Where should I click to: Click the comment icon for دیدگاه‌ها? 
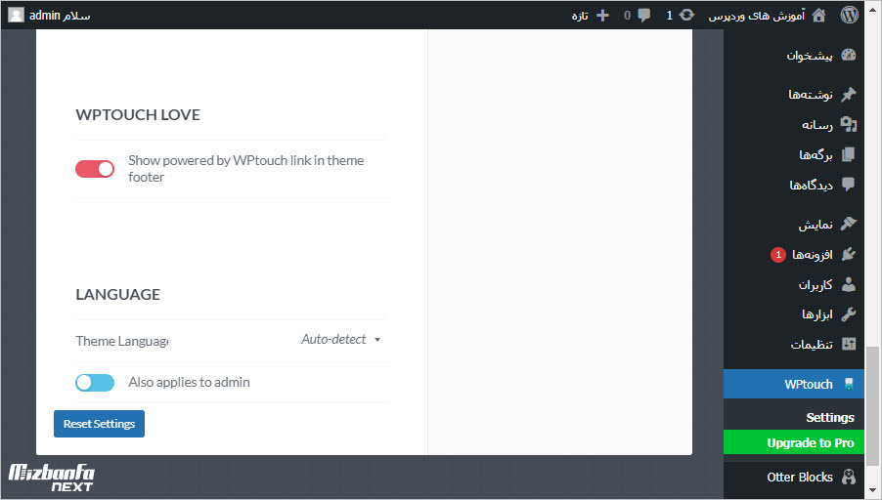[848, 185]
